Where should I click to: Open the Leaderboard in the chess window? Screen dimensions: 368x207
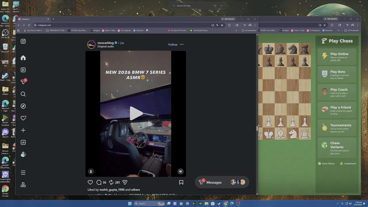(348, 164)
